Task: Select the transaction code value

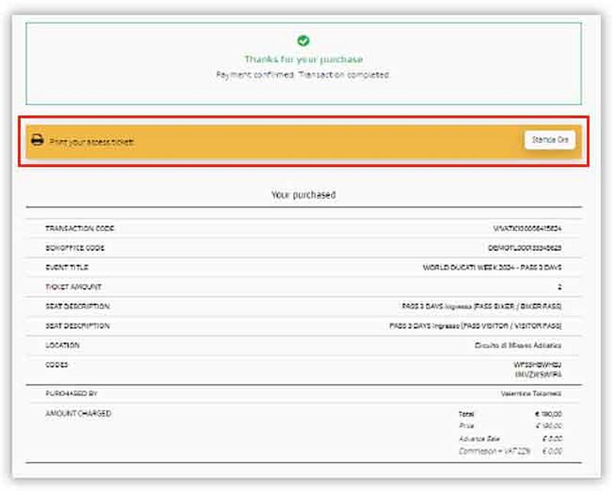Action: [x=527, y=229]
